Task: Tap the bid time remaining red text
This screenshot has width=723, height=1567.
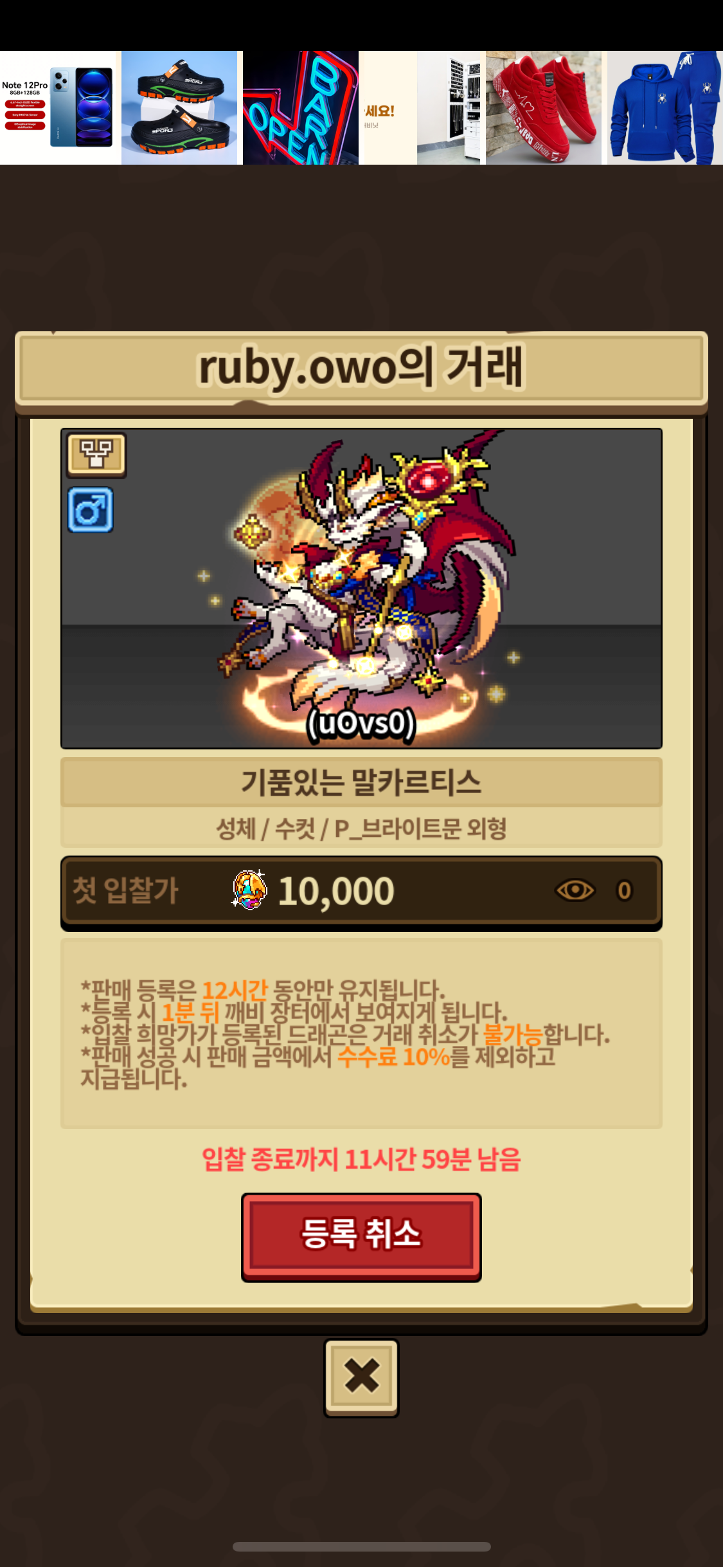Action: (361, 1160)
